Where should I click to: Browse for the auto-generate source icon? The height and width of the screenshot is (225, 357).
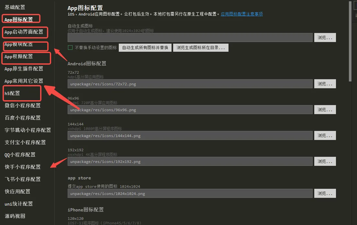point(325,37)
